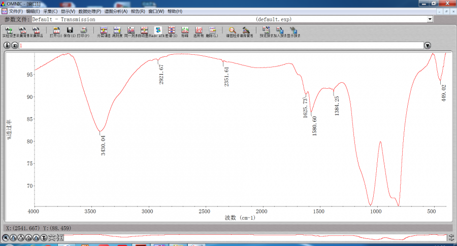Click the 449.02 peak label

pyautogui.click(x=444, y=93)
